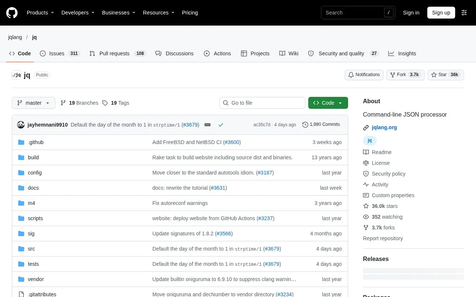The width and height of the screenshot is (476, 297).
Task: Click the green check status icon
Action: (x=221, y=125)
